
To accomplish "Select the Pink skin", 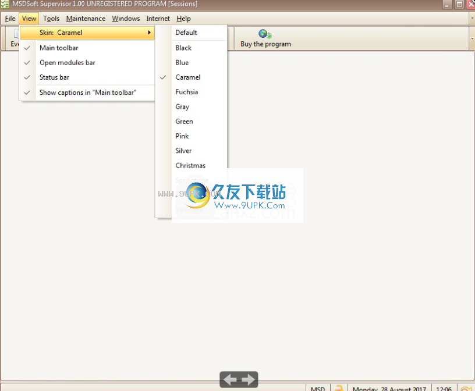I will click(191, 136).
